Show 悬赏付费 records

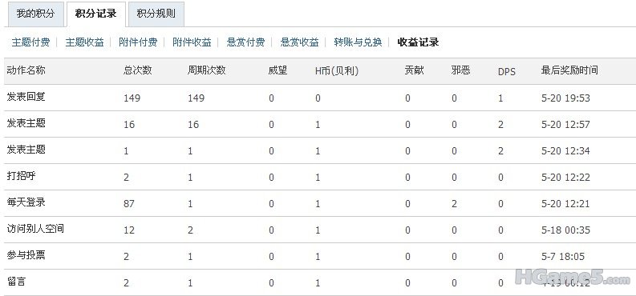coord(245,42)
